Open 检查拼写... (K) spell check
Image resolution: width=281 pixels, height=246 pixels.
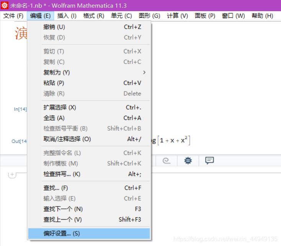tap(89, 174)
